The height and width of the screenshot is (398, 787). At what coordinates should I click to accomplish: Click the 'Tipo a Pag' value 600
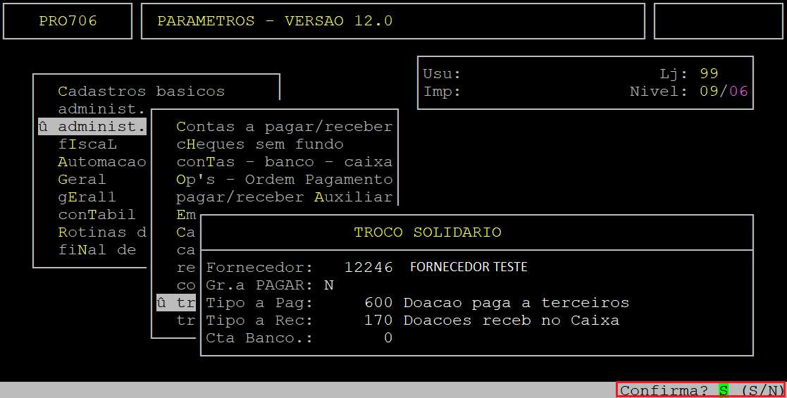(x=378, y=303)
